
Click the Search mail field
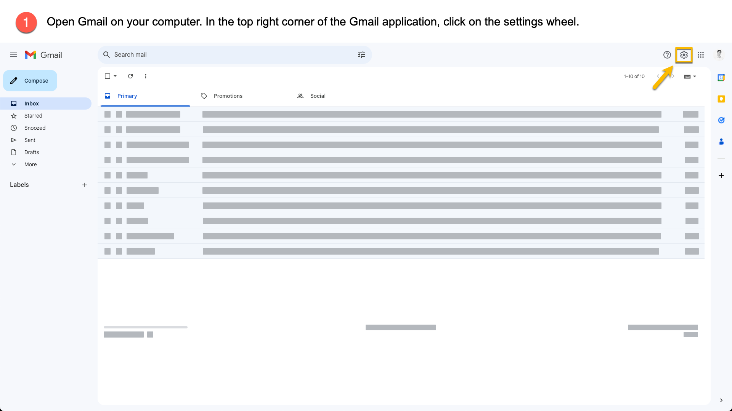click(229, 55)
